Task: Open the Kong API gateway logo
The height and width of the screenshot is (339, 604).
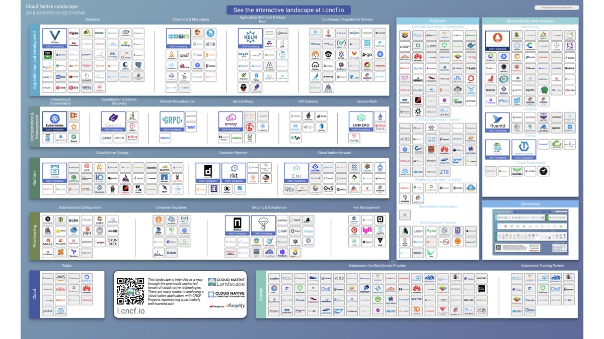Action: [321, 117]
